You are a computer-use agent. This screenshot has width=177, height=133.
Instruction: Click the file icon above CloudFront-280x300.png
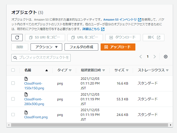[x=26, y=94]
